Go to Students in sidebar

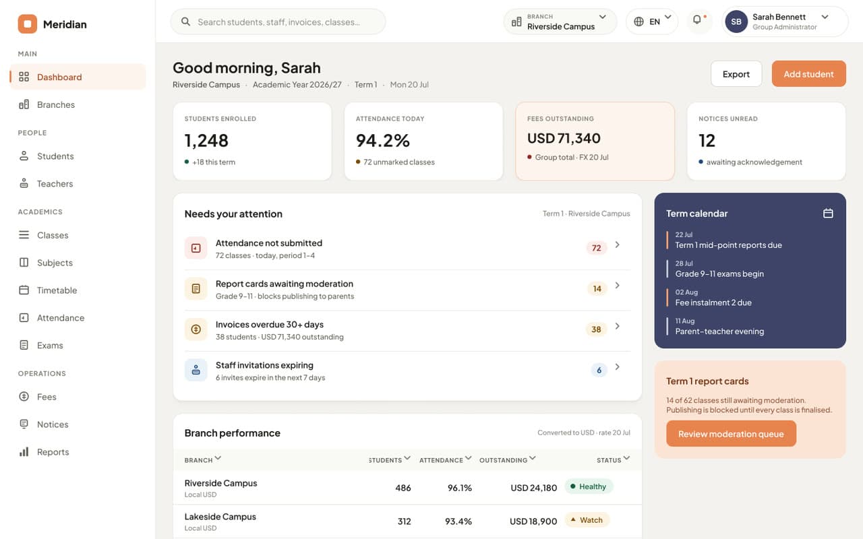click(x=78, y=156)
